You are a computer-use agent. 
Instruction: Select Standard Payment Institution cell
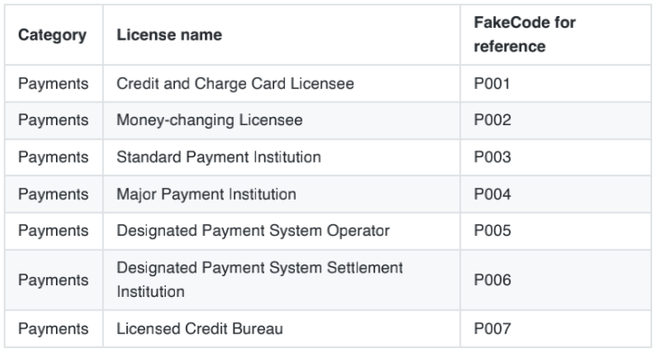(x=281, y=157)
